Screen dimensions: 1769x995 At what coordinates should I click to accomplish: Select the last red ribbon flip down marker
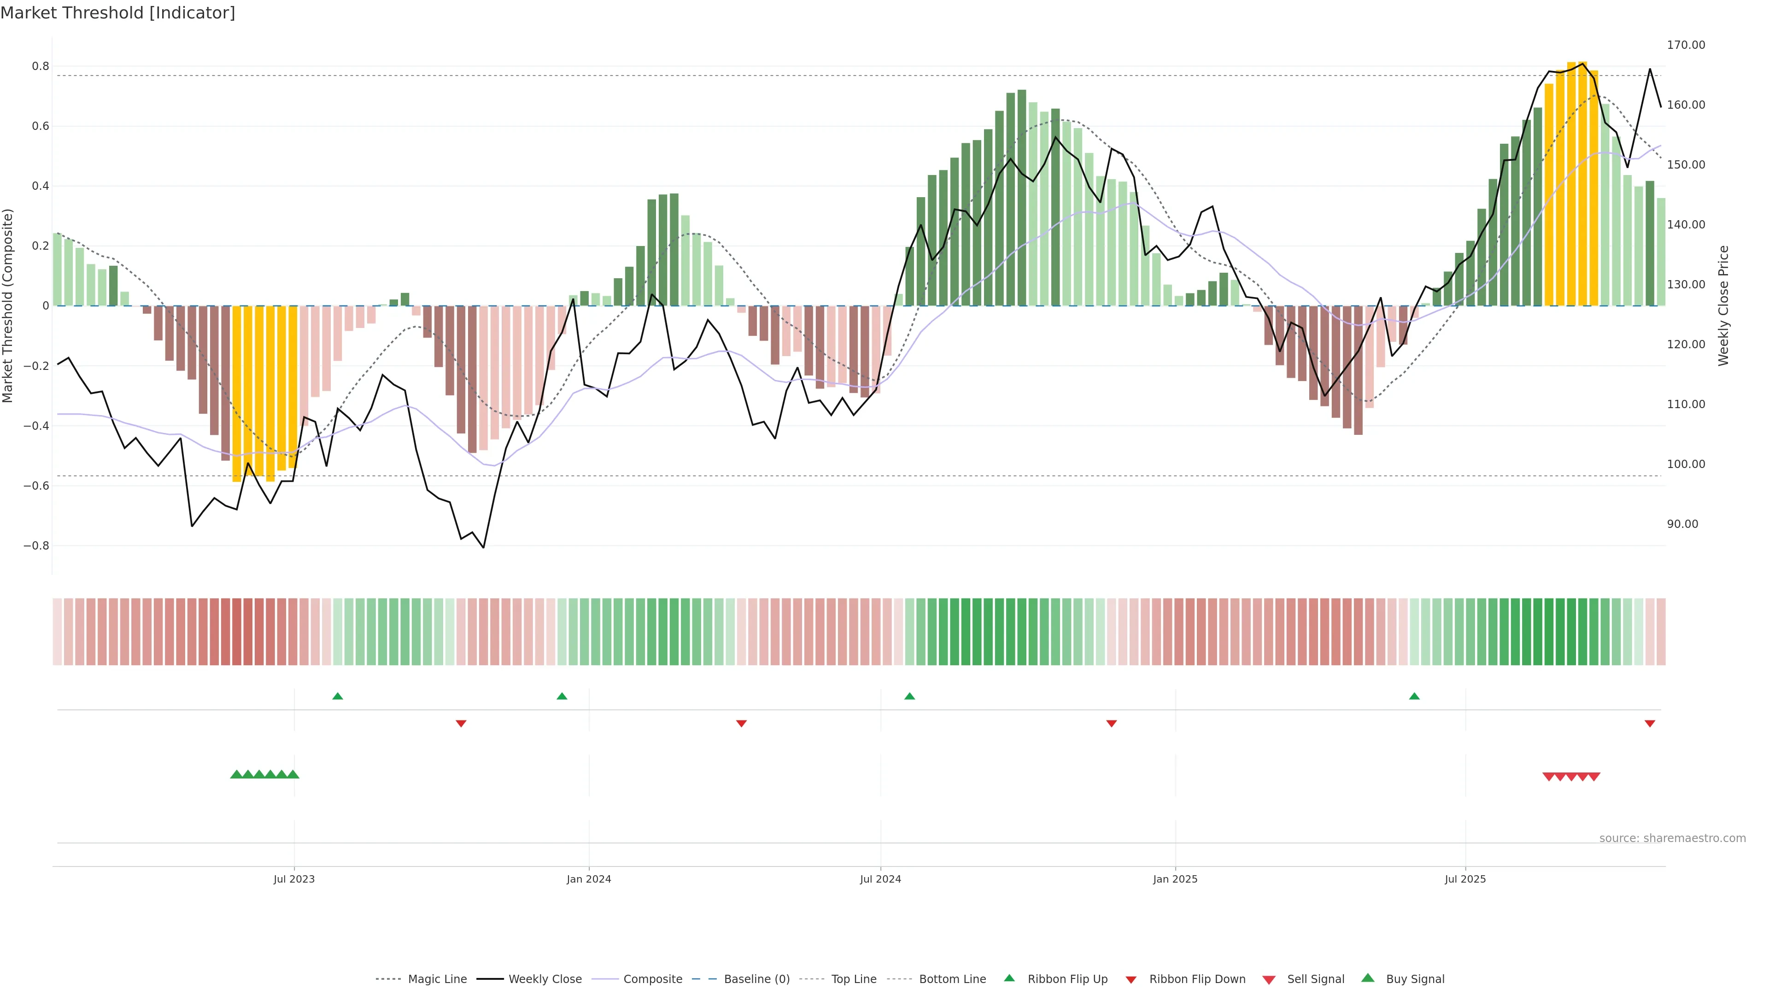pyautogui.click(x=1650, y=723)
